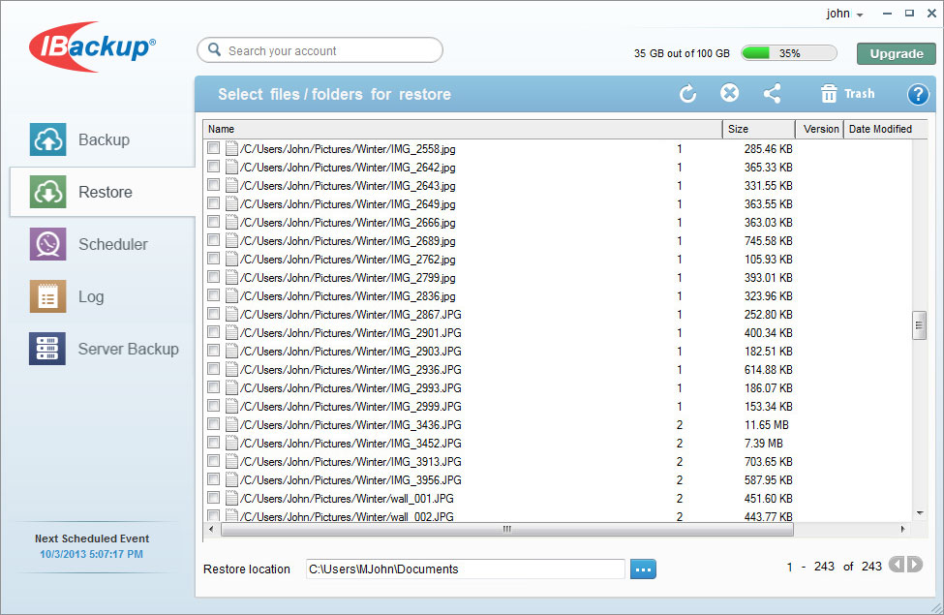Screen dimensions: 944x615
Task: Click the refresh icon in header
Action: [687, 94]
